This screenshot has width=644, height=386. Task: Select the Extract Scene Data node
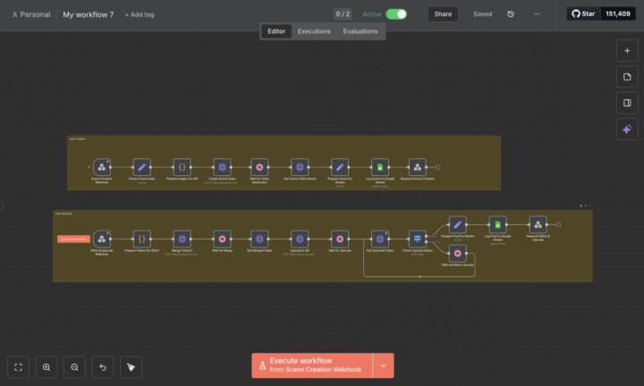pos(141,167)
